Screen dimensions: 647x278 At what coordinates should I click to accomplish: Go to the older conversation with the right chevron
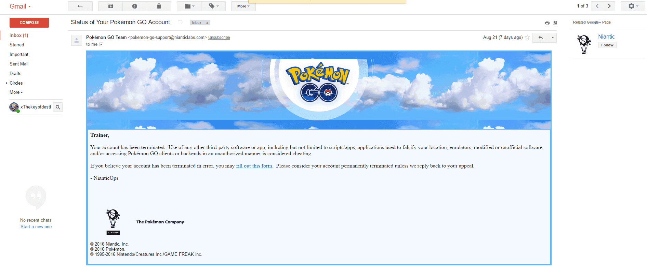(609, 6)
